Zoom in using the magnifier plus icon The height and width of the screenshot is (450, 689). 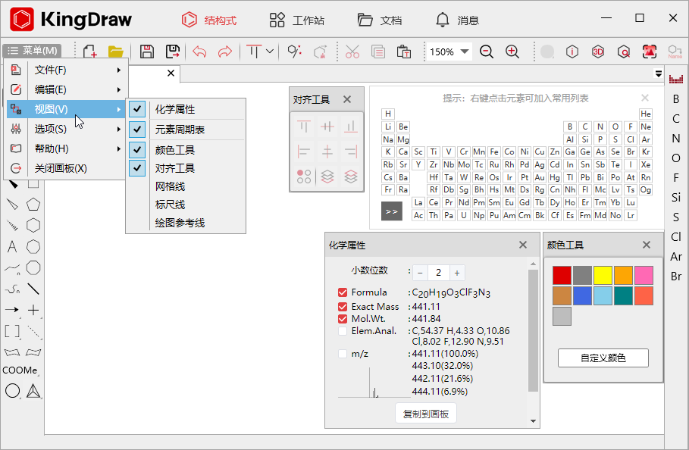(512, 52)
